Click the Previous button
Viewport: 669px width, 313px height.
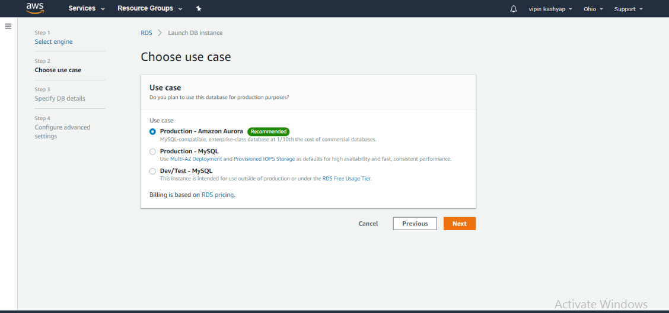(415, 224)
